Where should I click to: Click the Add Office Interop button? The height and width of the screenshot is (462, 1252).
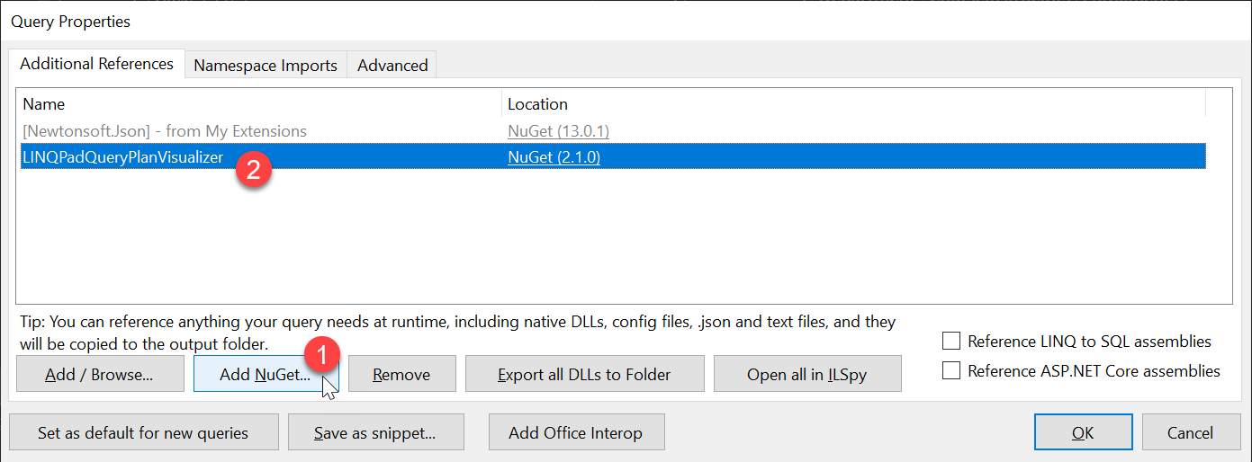tap(576, 432)
